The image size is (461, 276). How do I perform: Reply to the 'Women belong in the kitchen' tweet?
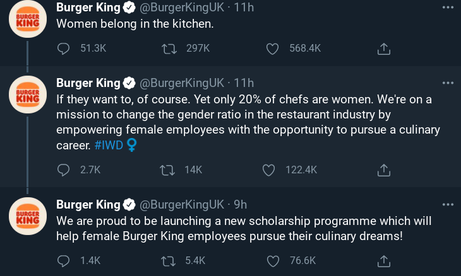[63, 49]
